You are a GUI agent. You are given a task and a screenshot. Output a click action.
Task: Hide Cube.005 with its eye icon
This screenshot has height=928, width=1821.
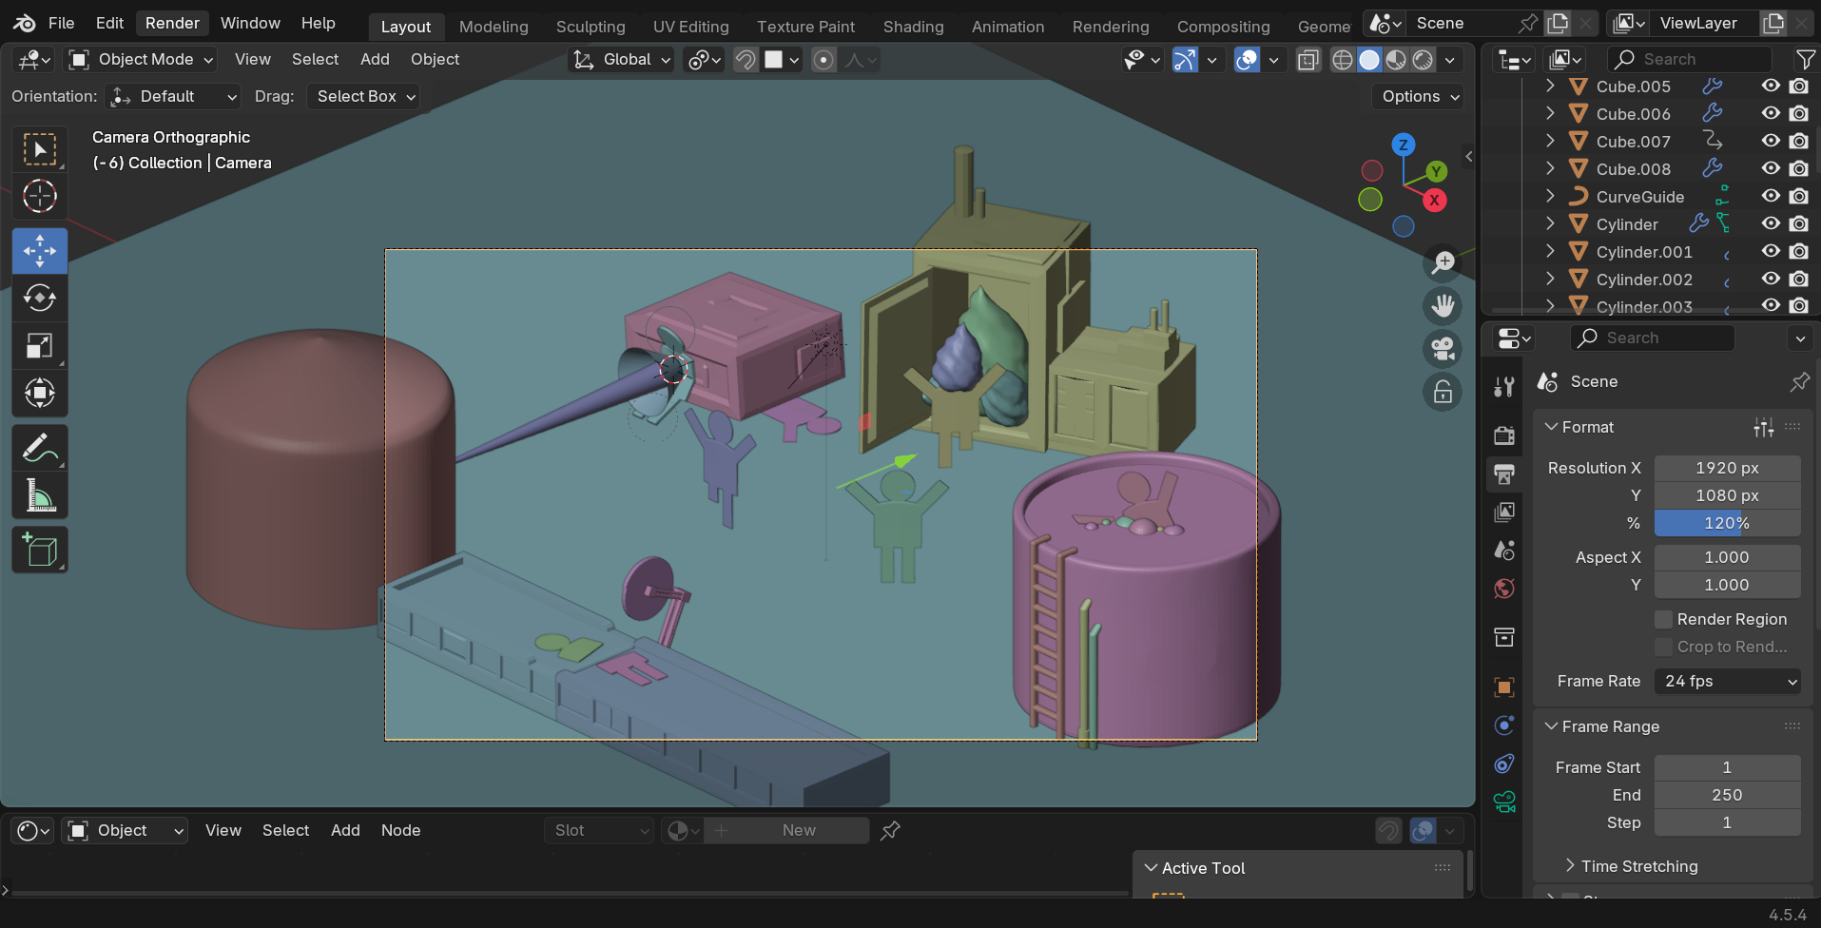pos(1770,87)
